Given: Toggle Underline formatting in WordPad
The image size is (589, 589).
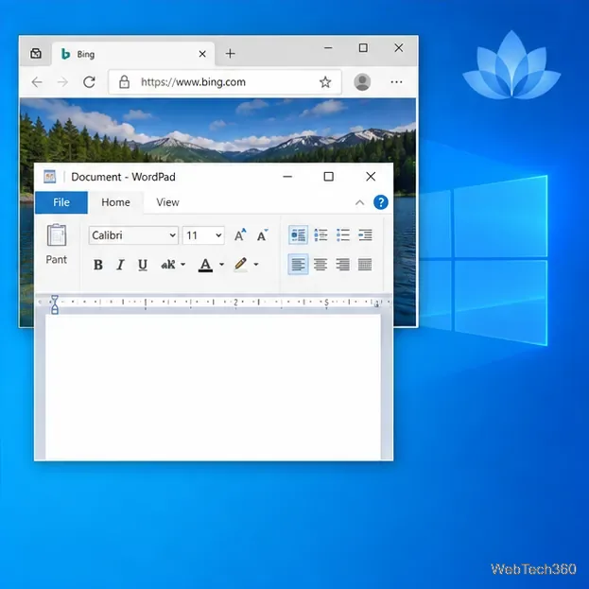Looking at the screenshot, I should [x=143, y=265].
